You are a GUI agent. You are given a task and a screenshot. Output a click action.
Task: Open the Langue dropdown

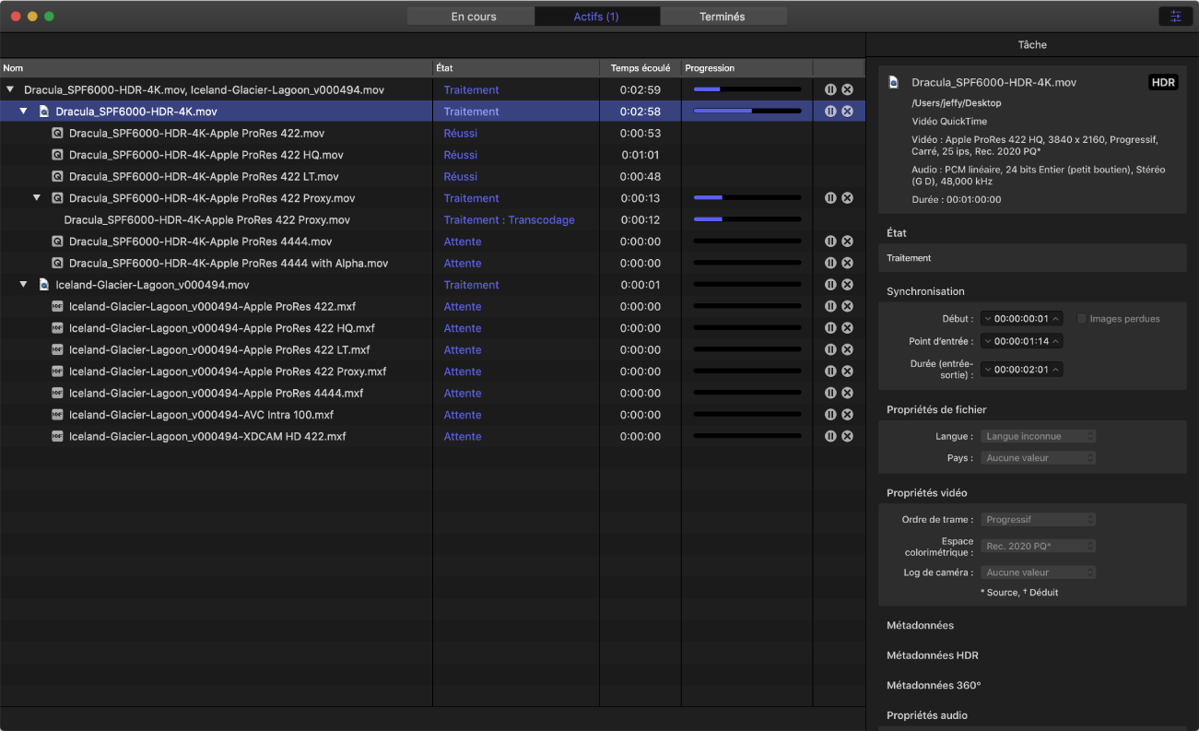(1038, 436)
